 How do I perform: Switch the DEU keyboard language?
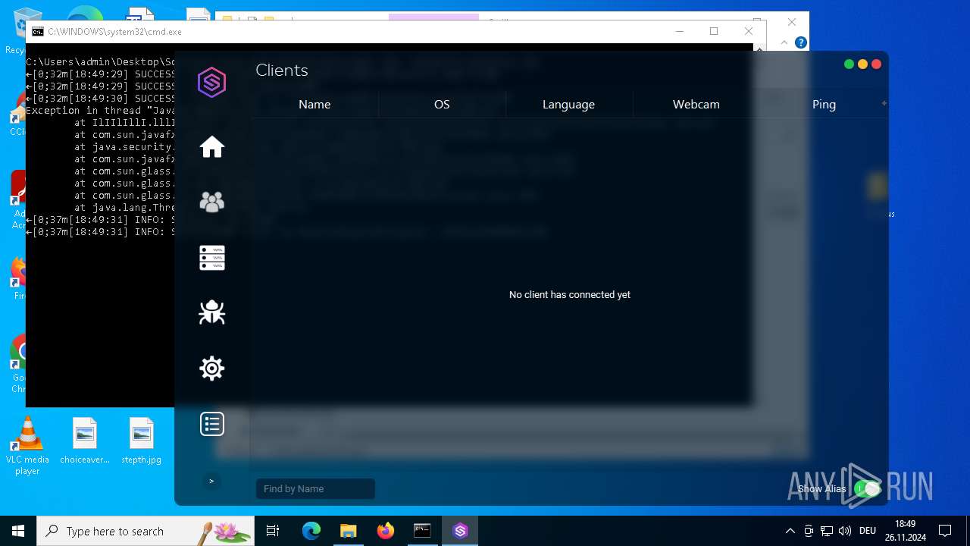[868, 531]
